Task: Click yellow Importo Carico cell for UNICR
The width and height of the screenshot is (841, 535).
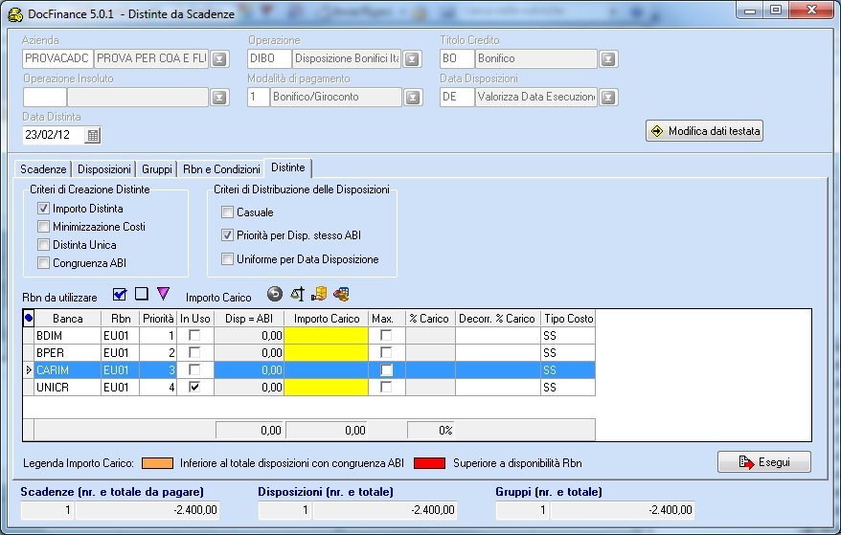Action: [326, 387]
